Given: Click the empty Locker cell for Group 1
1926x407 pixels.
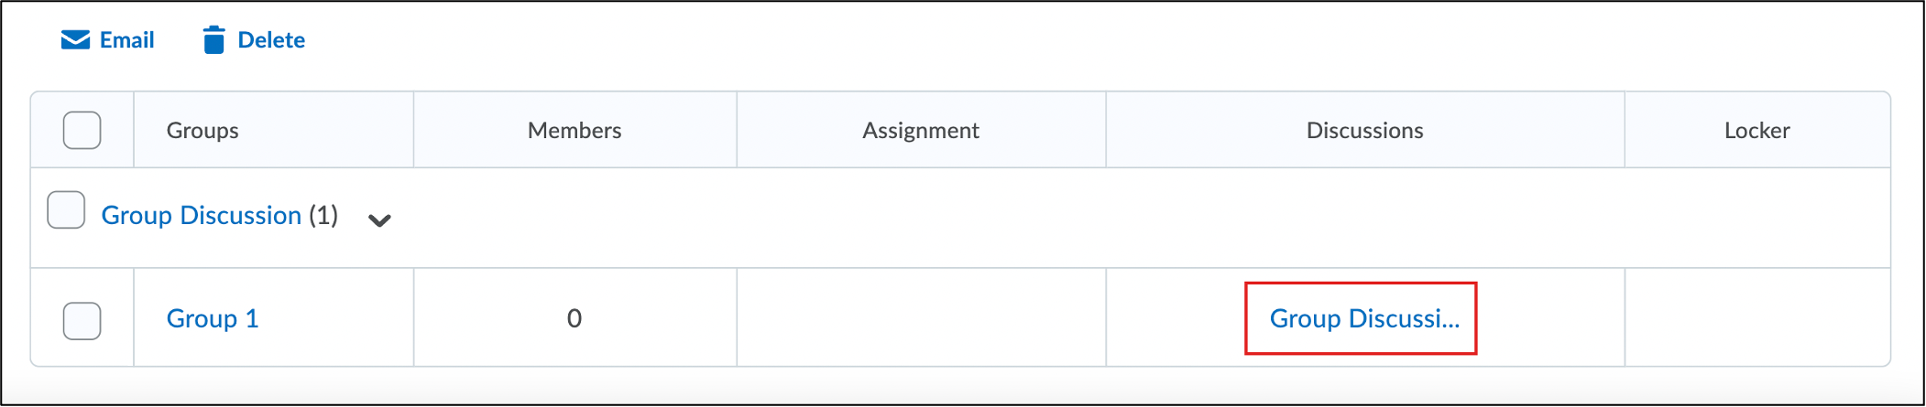Looking at the screenshot, I should coord(1756,318).
